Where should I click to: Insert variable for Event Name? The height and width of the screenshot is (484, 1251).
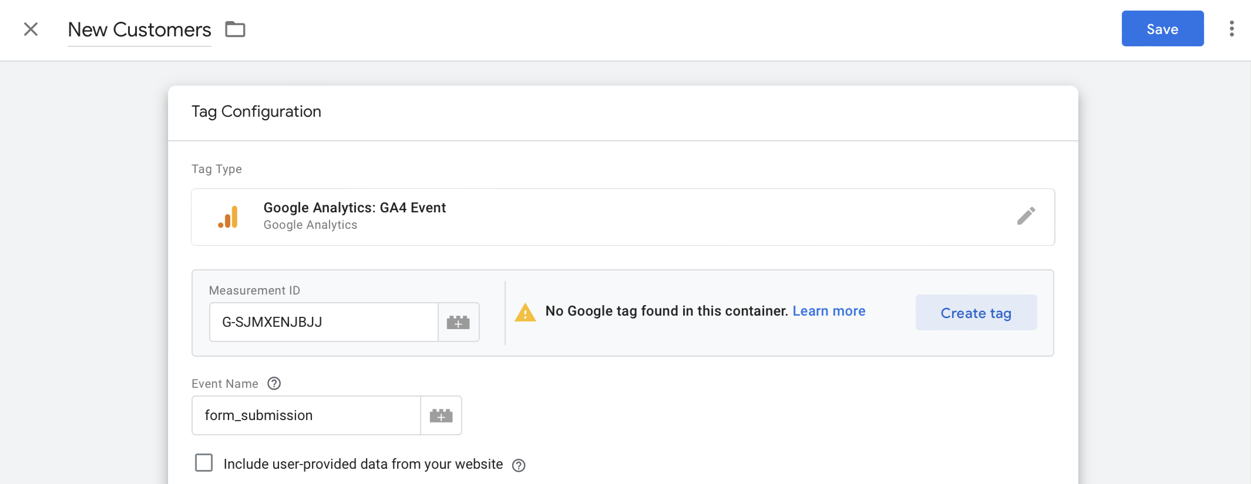pyautogui.click(x=441, y=415)
